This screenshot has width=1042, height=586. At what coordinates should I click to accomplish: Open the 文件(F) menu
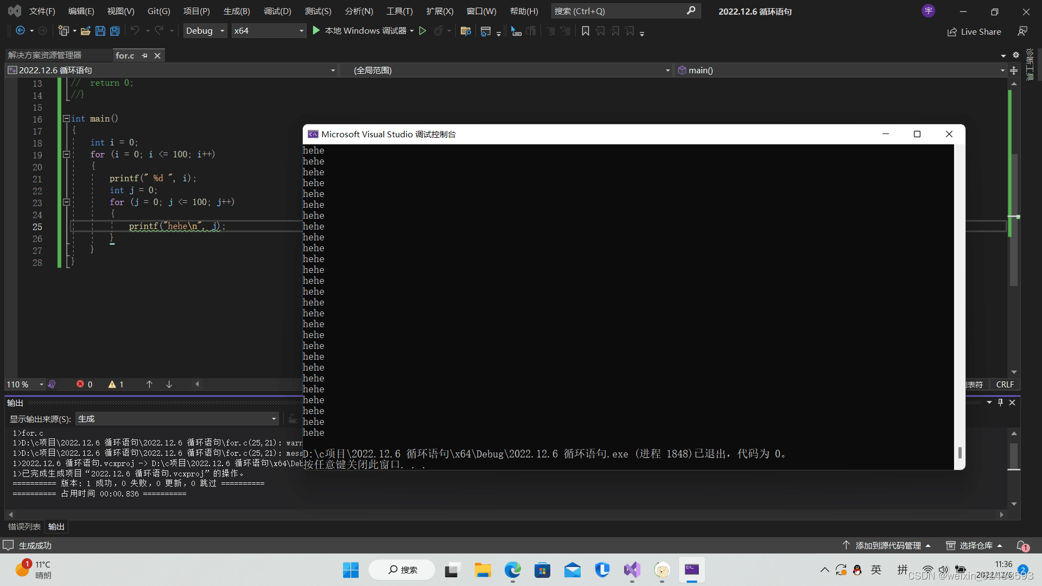(x=42, y=11)
